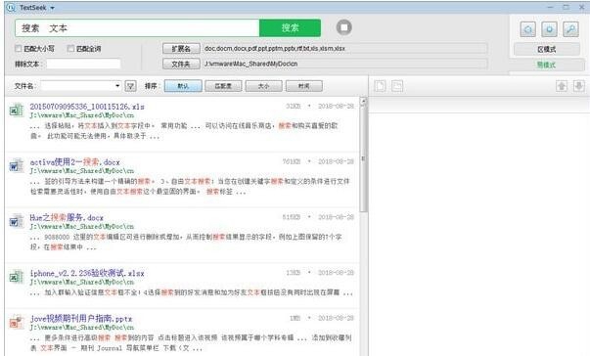Click the leftmost icon in the top-right group
Screen dimensions: 590x356
[x=527, y=29]
